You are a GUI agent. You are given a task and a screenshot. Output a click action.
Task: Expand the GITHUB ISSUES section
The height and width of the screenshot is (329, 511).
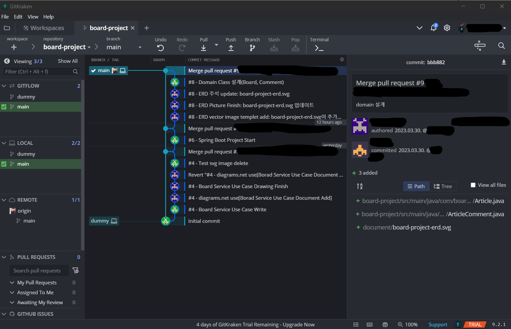[x=4, y=314]
